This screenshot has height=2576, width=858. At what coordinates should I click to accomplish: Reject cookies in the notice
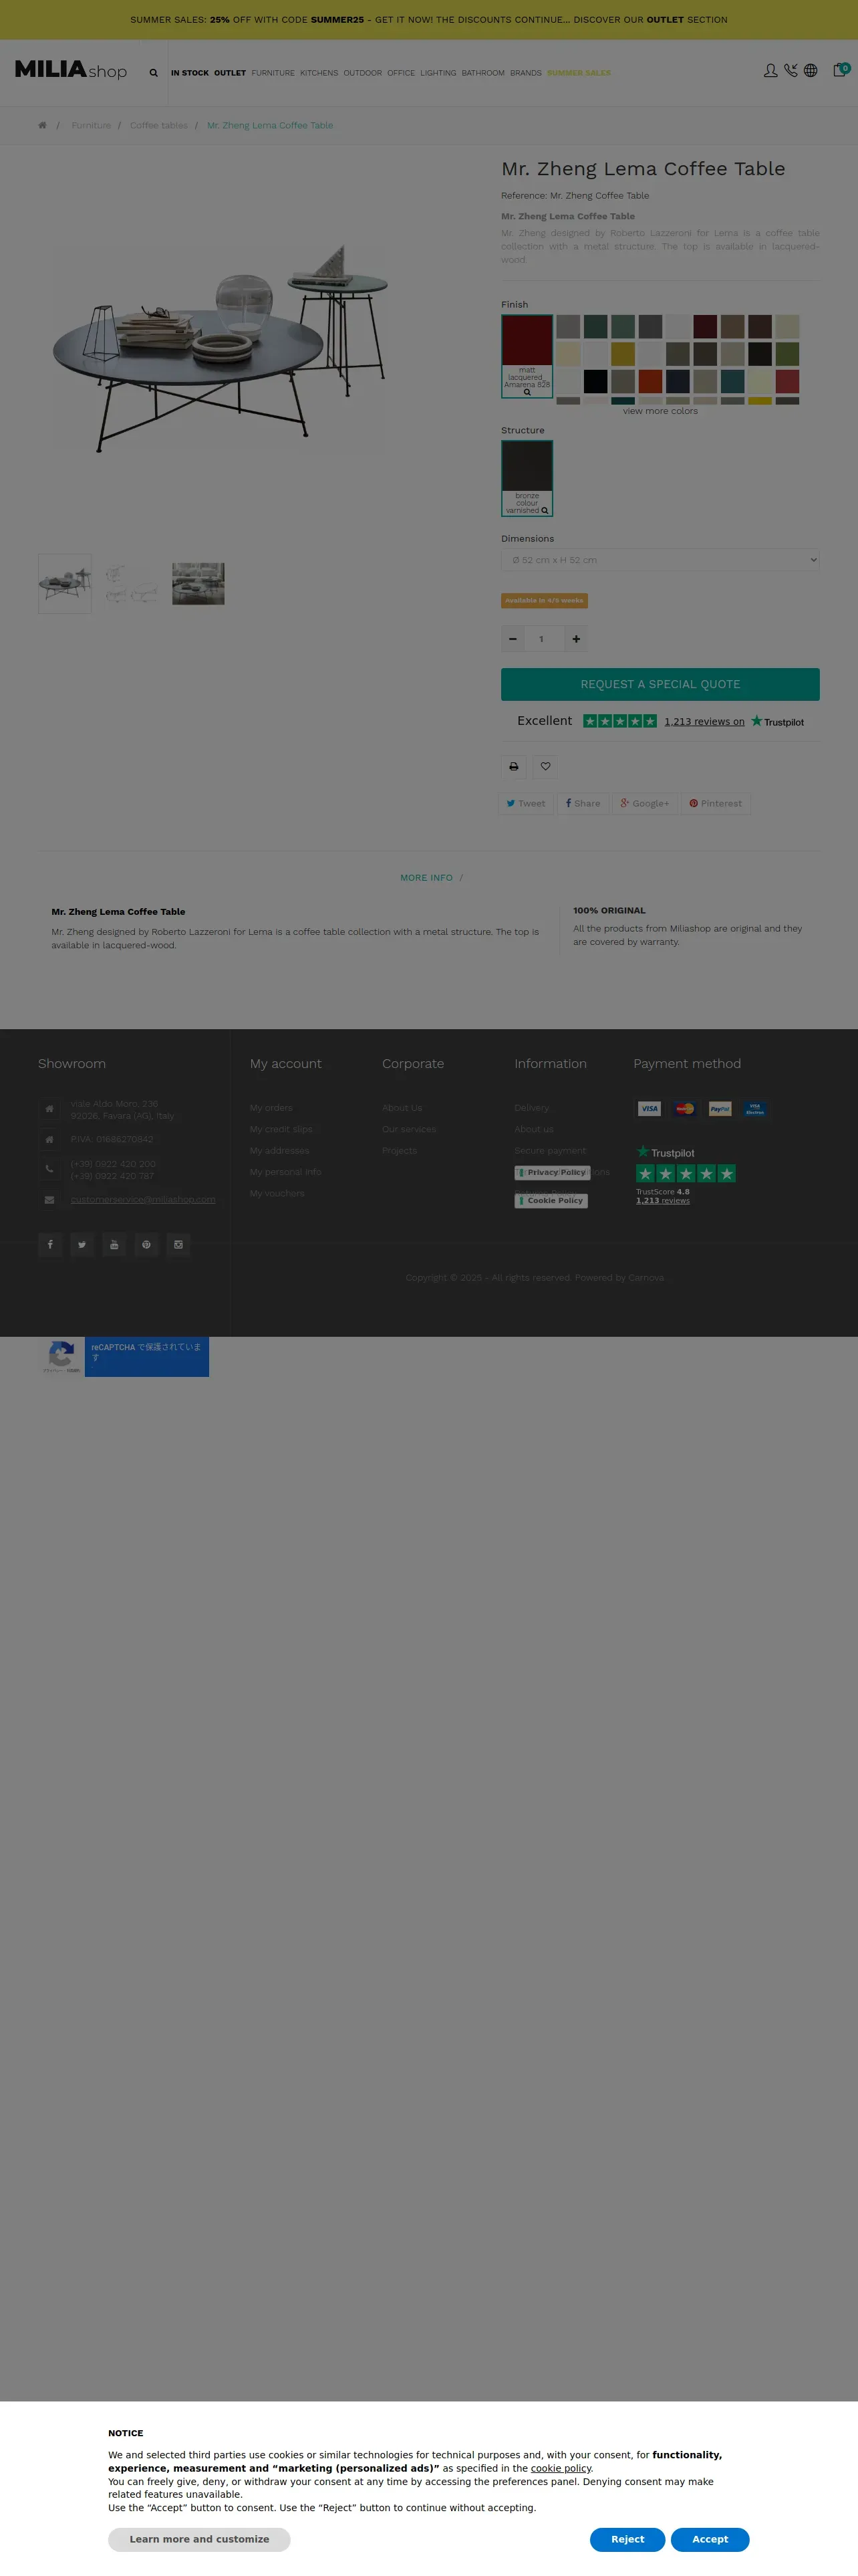(627, 2539)
